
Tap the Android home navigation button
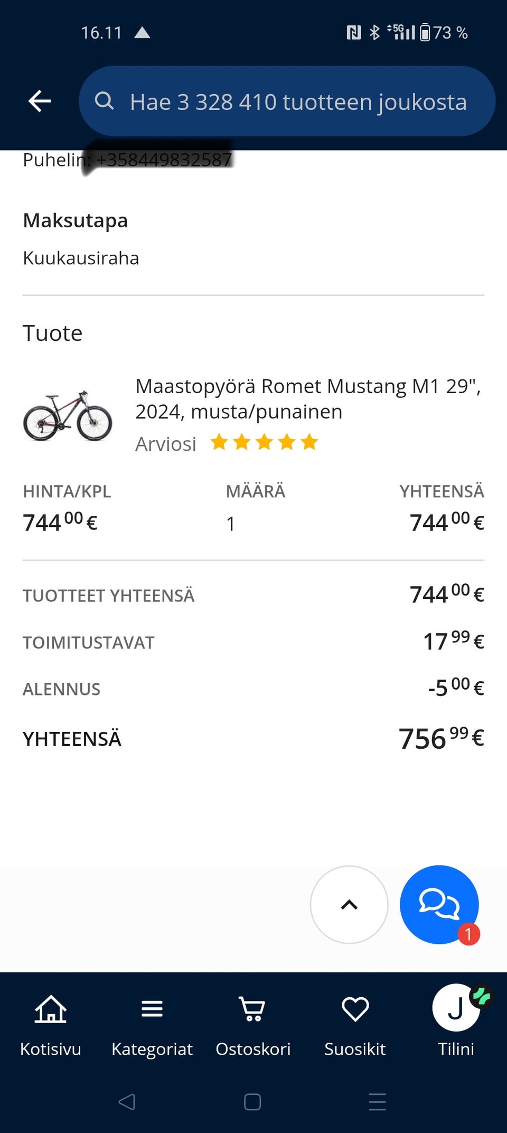point(252,1102)
